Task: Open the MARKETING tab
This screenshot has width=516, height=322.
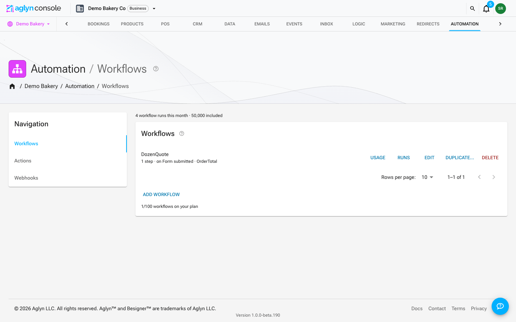Action: (x=393, y=24)
